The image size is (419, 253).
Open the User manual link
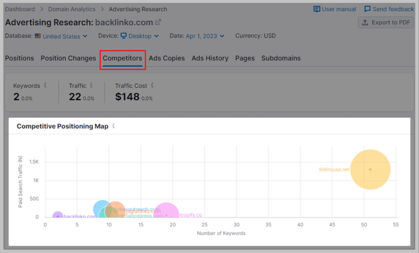coord(339,9)
